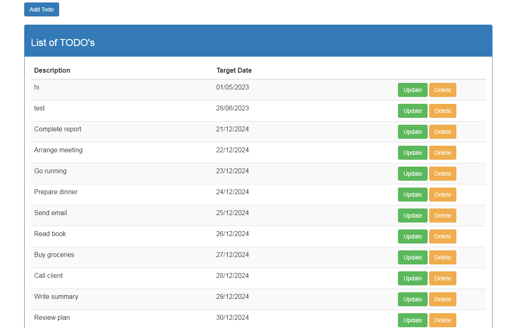Update the Prepare dinner todo
This screenshot has width=513, height=328.
pos(412,195)
